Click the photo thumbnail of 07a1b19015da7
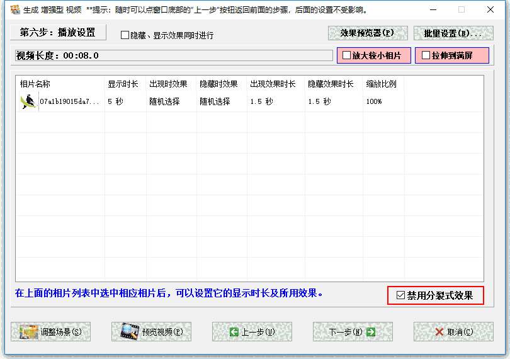Screen dimensions: 510x359 (28, 101)
